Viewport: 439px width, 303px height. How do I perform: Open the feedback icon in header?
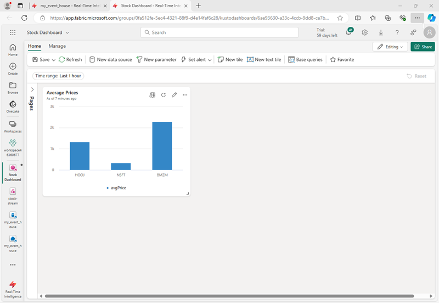tap(413, 32)
